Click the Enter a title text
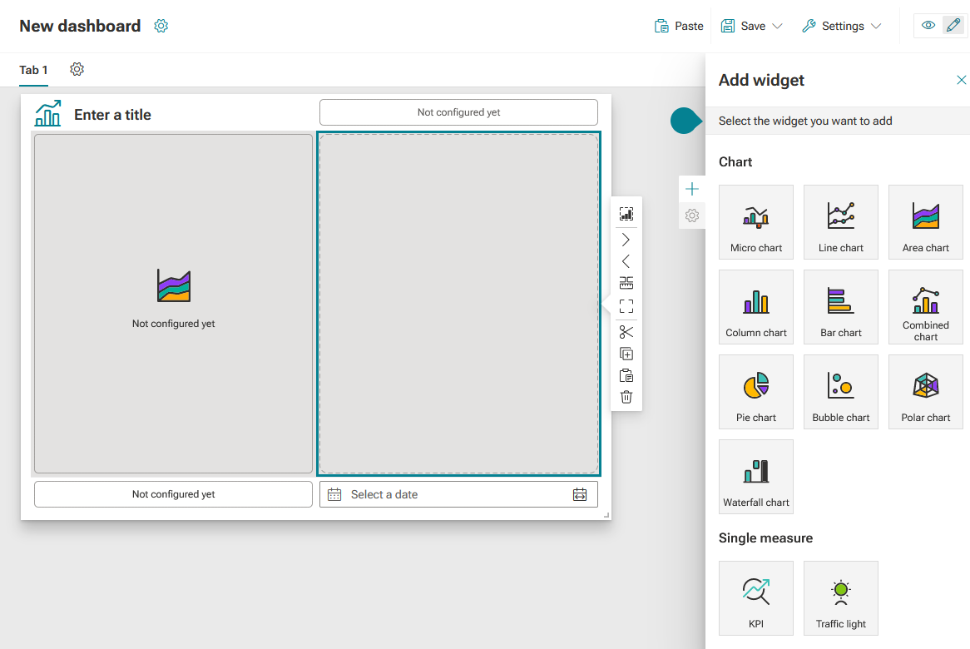This screenshot has height=649, width=970. (112, 115)
